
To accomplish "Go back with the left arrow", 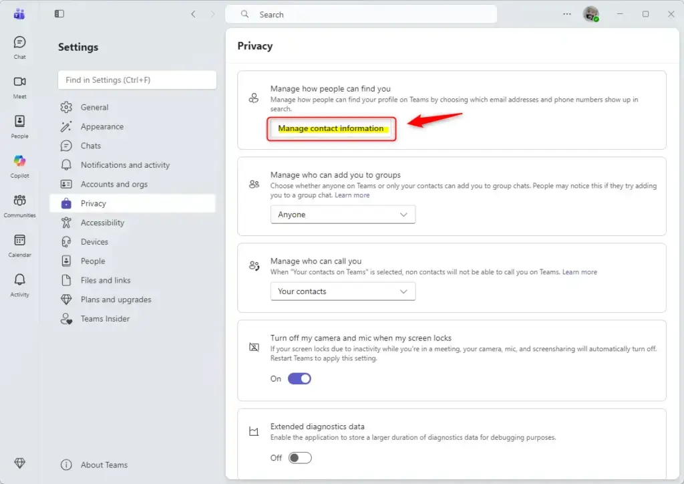I will (193, 14).
